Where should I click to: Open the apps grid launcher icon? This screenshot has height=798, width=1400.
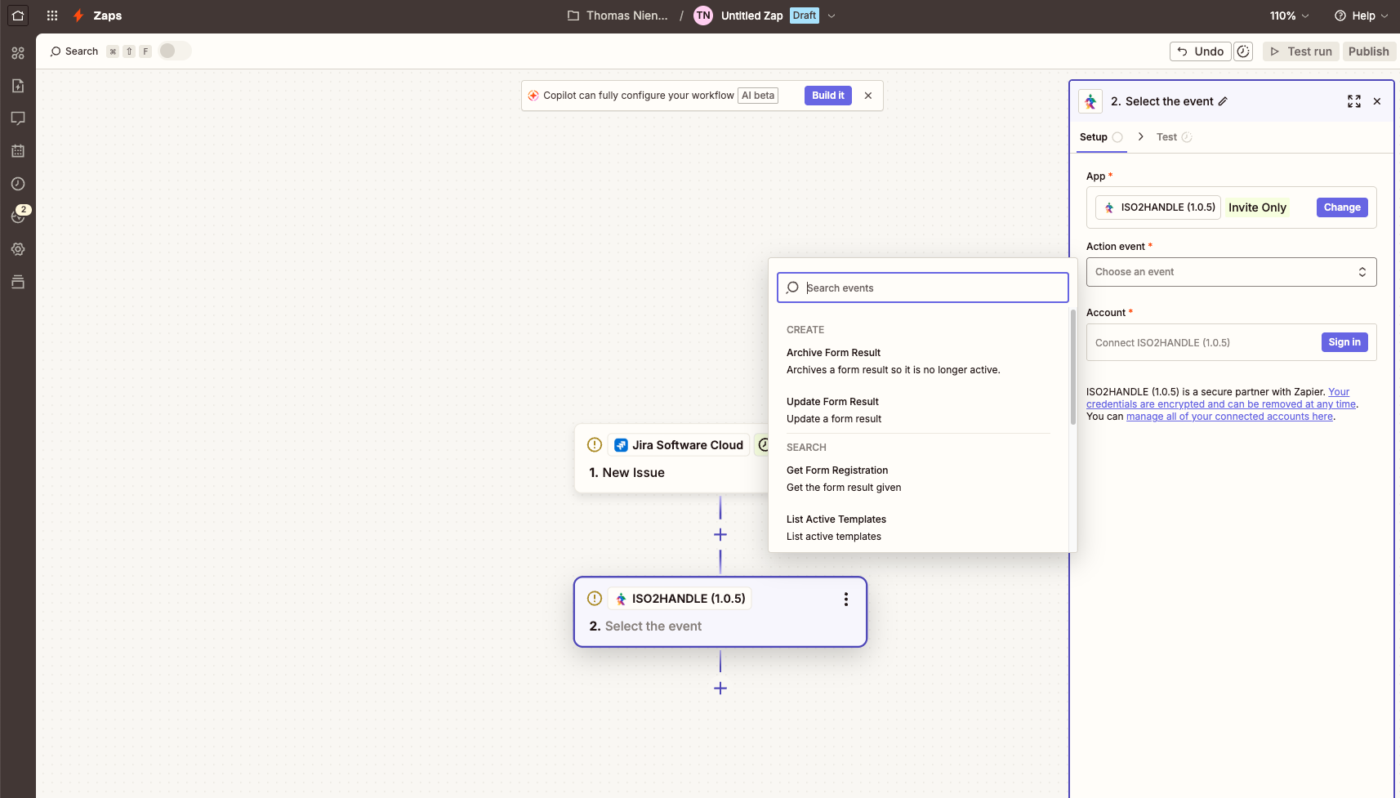click(x=52, y=16)
